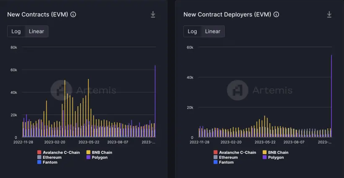Switch New Contracts chart to Linear scale
Viewport: 344px width, 178px height.
click(x=36, y=31)
